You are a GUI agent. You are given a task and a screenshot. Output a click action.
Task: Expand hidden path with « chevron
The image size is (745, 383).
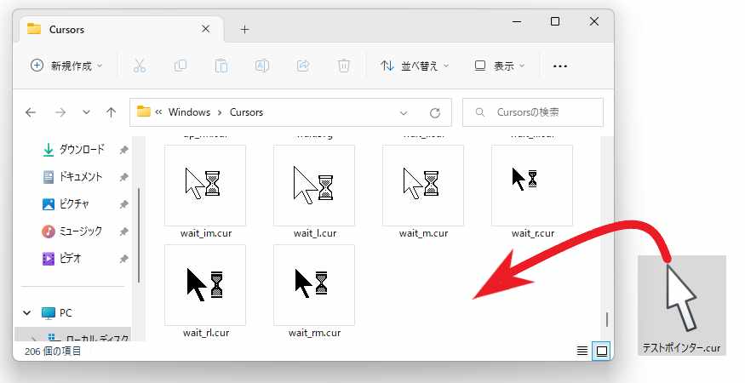click(x=158, y=112)
